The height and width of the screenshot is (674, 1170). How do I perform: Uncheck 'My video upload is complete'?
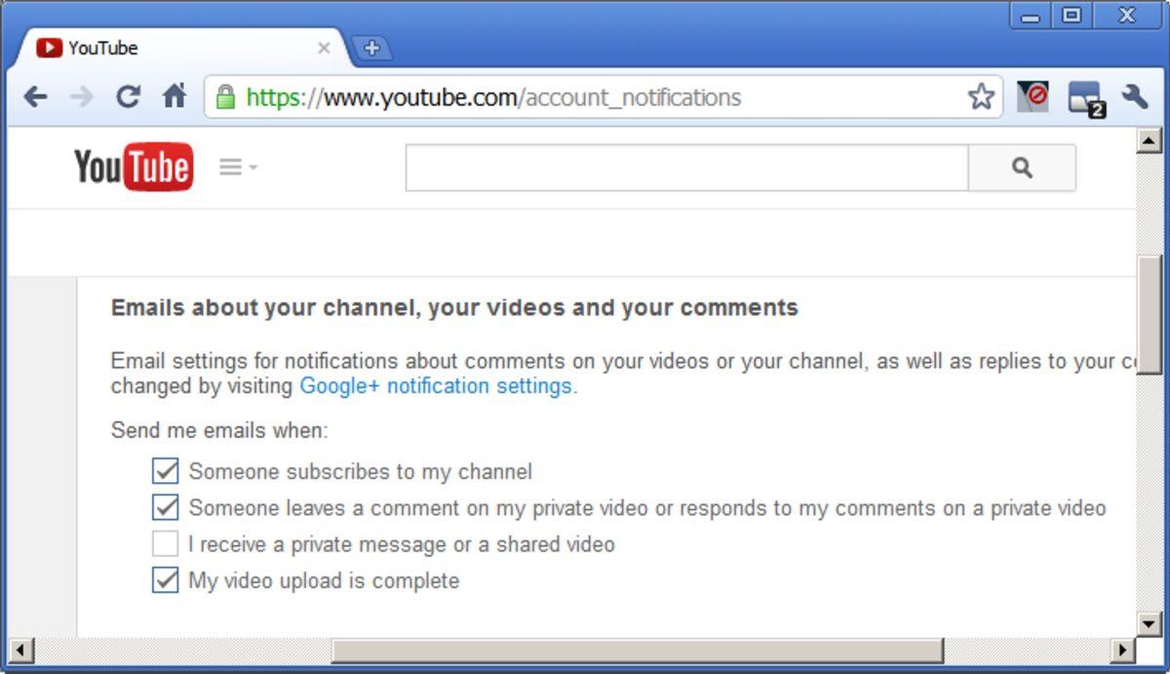click(x=166, y=580)
